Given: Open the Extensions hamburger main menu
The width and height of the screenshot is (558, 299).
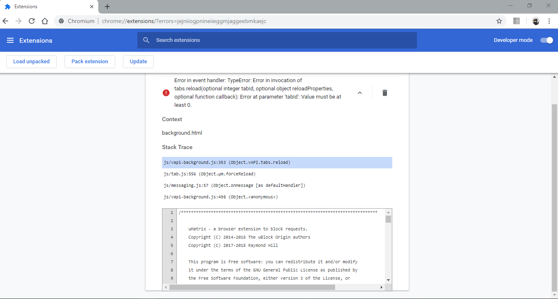Looking at the screenshot, I should click(x=10, y=40).
